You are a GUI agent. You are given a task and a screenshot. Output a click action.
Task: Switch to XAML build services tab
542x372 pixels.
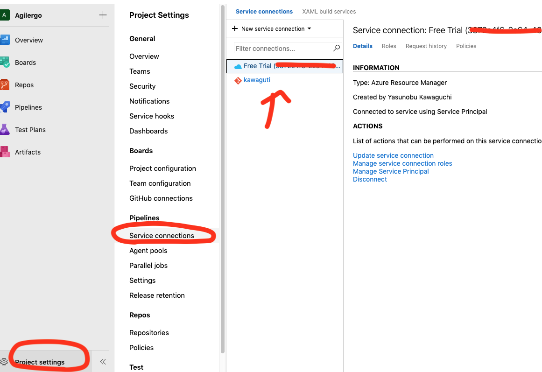coord(329,11)
